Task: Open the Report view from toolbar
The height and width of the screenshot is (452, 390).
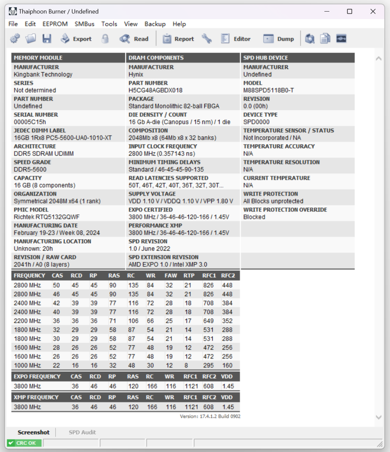Action: 178,39
